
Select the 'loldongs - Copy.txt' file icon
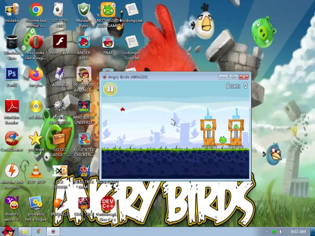(132, 42)
